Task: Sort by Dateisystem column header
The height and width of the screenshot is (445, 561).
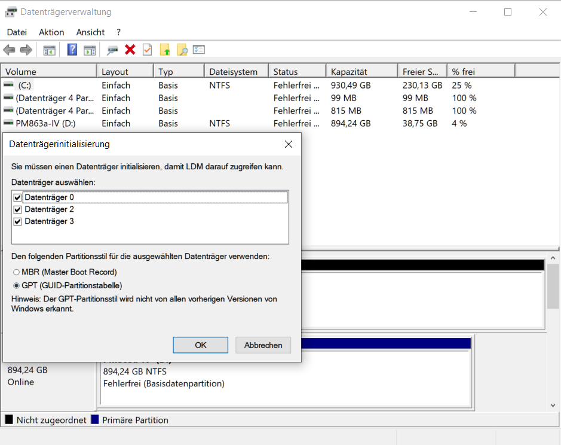Action: (x=237, y=71)
